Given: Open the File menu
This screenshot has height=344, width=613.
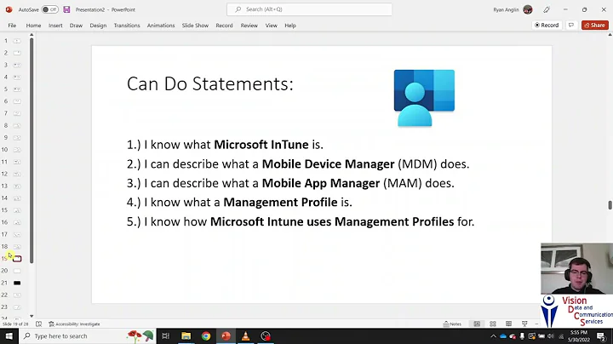Looking at the screenshot, I should click(x=12, y=26).
